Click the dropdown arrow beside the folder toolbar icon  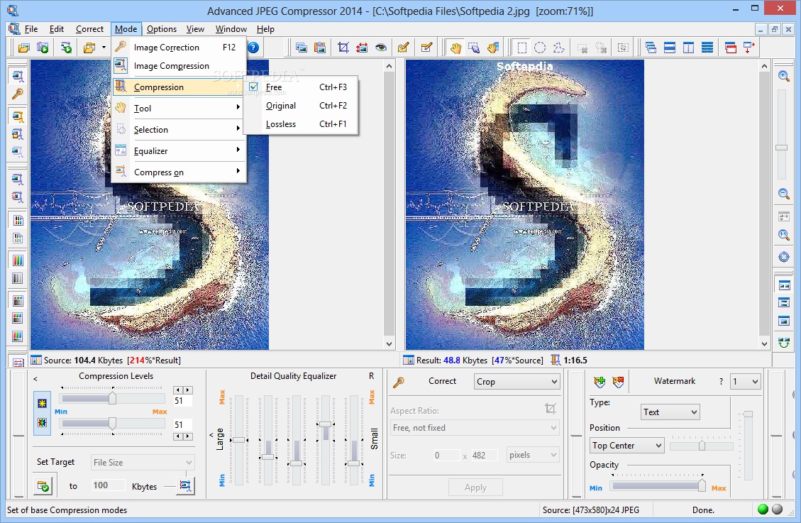(x=104, y=48)
